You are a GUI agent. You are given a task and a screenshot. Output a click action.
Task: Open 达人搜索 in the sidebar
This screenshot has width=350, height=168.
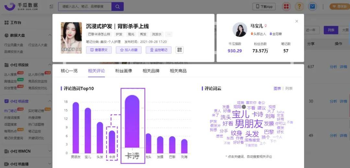(x=11, y=75)
